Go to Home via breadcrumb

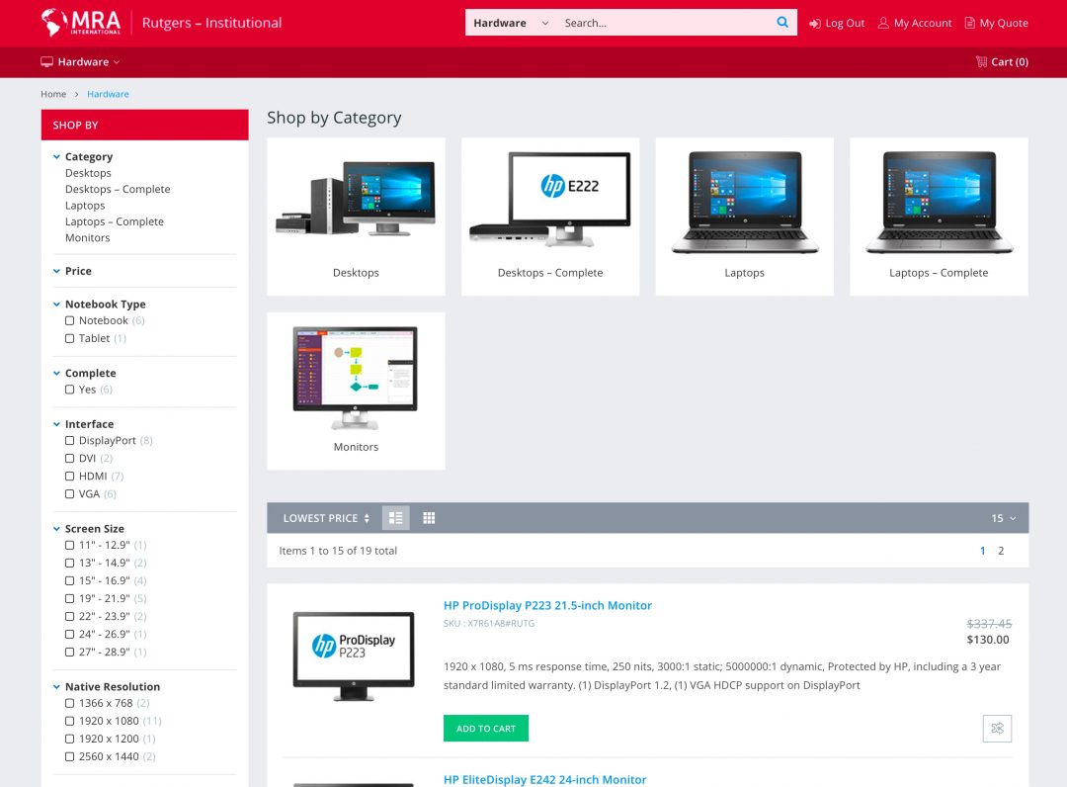click(53, 94)
